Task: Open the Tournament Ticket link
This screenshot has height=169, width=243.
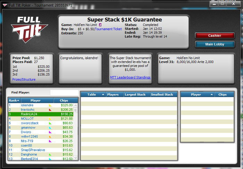Action: [108, 29]
